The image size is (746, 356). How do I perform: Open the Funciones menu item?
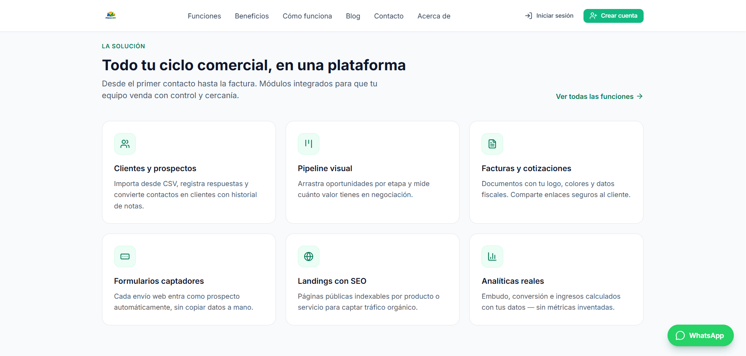click(204, 16)
